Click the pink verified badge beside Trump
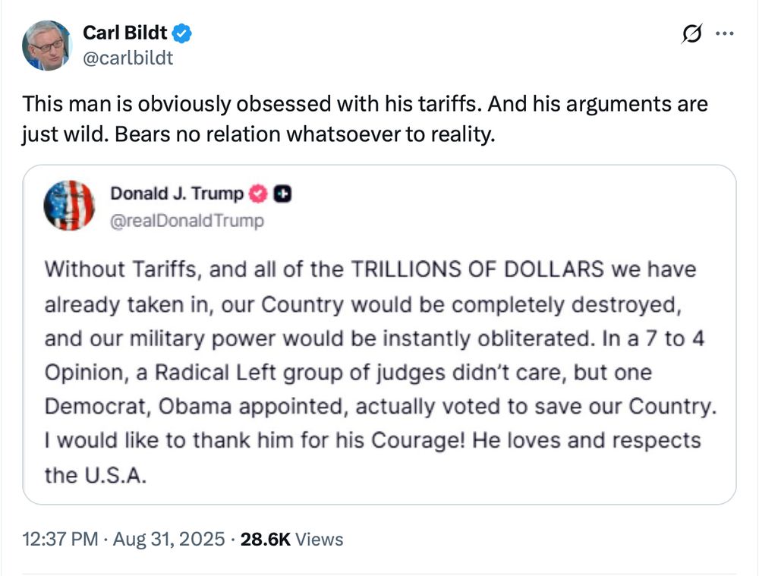This screenshot has height=576, width=759. click(258, 194)
